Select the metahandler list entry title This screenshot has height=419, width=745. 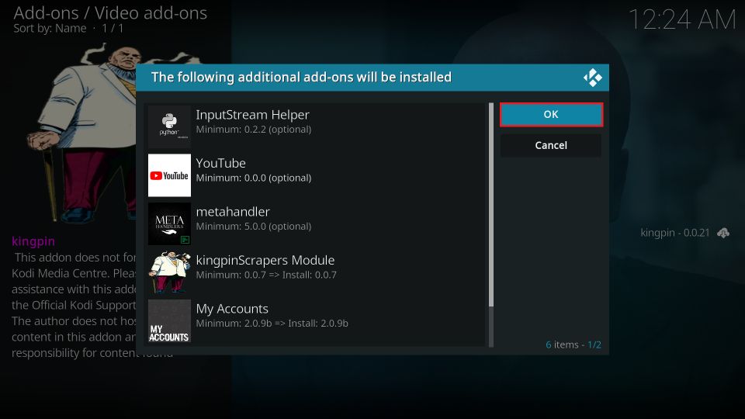coord(233,211)
